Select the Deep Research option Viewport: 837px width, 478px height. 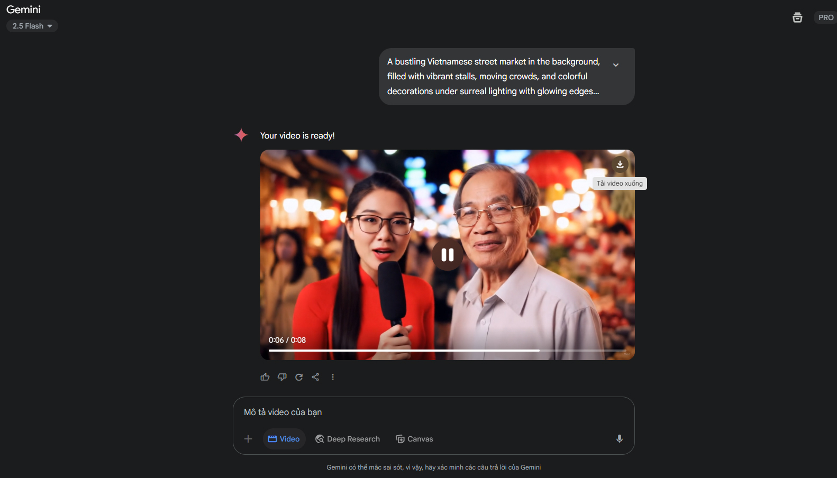click(348, 439)
